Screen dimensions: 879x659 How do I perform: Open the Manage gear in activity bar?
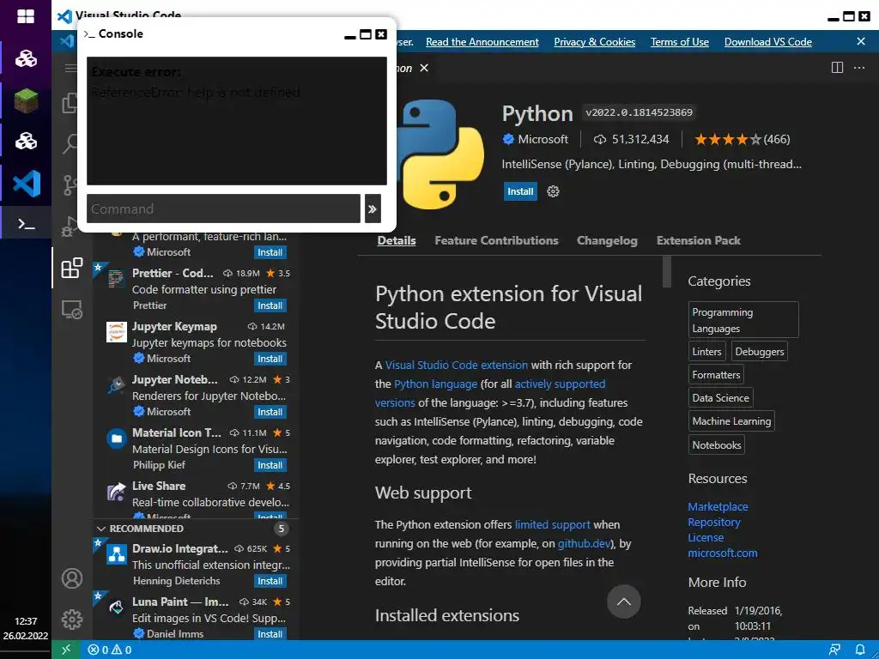[72, 620]
